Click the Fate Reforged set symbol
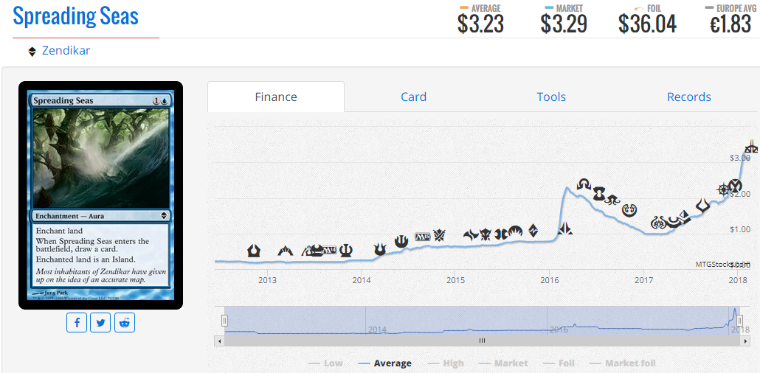The height and width of the screenshot is (373, 760). coord(471,235)
